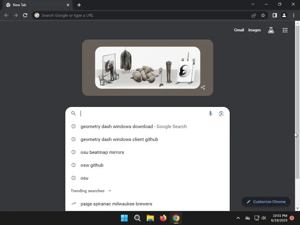Image resolution: width=300 pixels, height=225 pixels.
Task: Click the Google icon in address bar
Action: (37, 15)
